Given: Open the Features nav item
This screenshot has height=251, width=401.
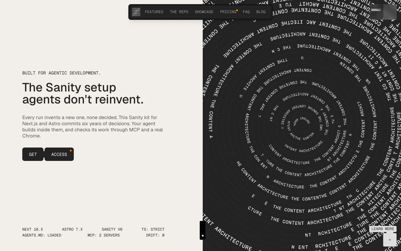Looking at the screenshot, I should (x=154, y=12).
